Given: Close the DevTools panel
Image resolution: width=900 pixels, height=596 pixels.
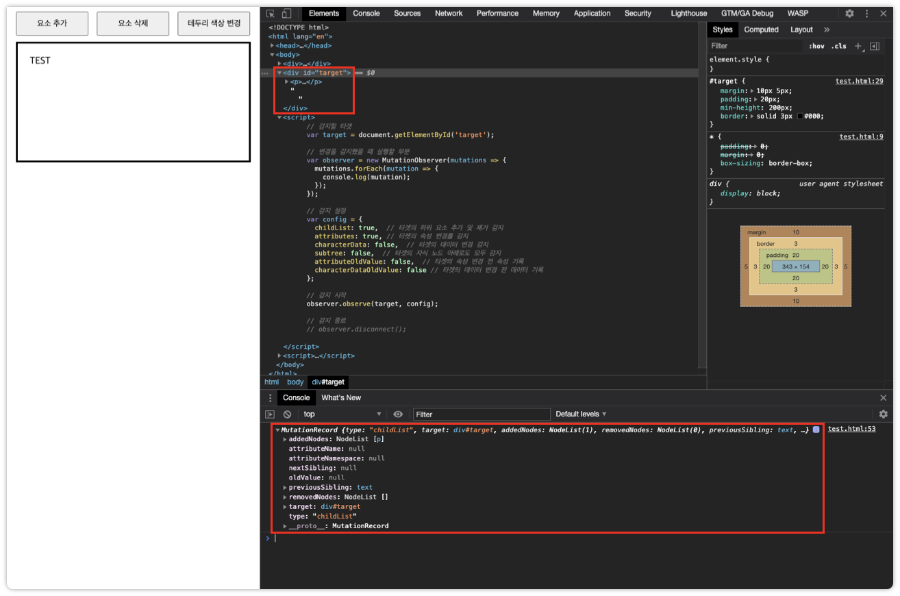Looking at the screenshot, I should coord(883,13).
